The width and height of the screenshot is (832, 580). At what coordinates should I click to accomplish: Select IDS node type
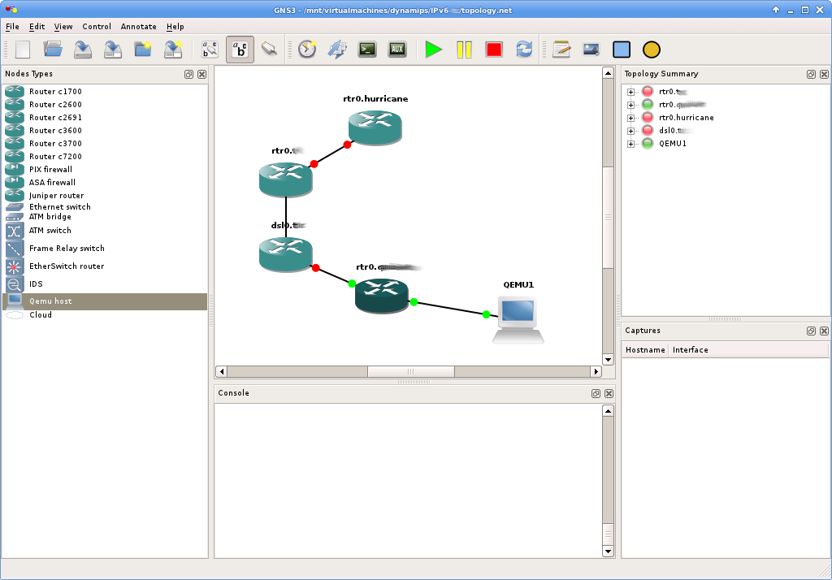(105, 284)
